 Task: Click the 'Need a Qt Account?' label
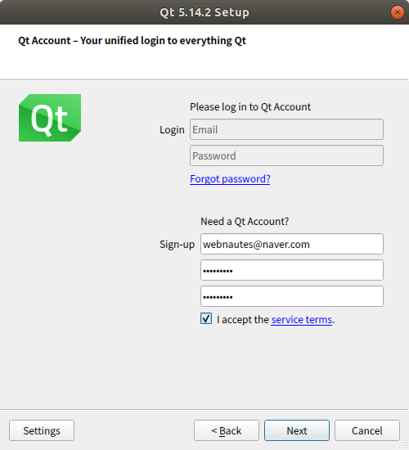tap(245, 221)
